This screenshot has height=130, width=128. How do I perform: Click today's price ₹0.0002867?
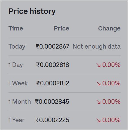tap(52, 46)
